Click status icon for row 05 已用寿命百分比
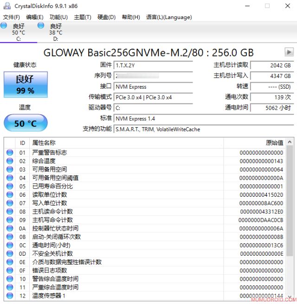The width and height of the screenshot is (297, 304). pyautogui.click(x=10, y=186)
